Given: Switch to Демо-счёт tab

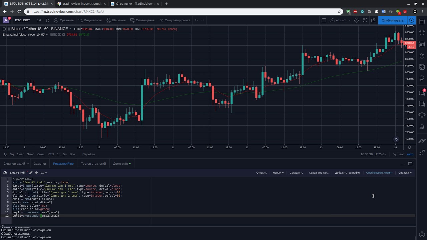Looking at the screenshot, I should coord(122,164).
